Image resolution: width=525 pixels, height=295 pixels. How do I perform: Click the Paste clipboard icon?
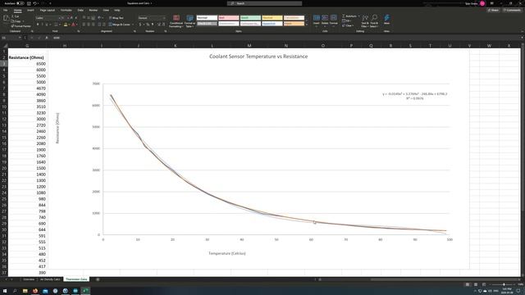pos(6,19)
